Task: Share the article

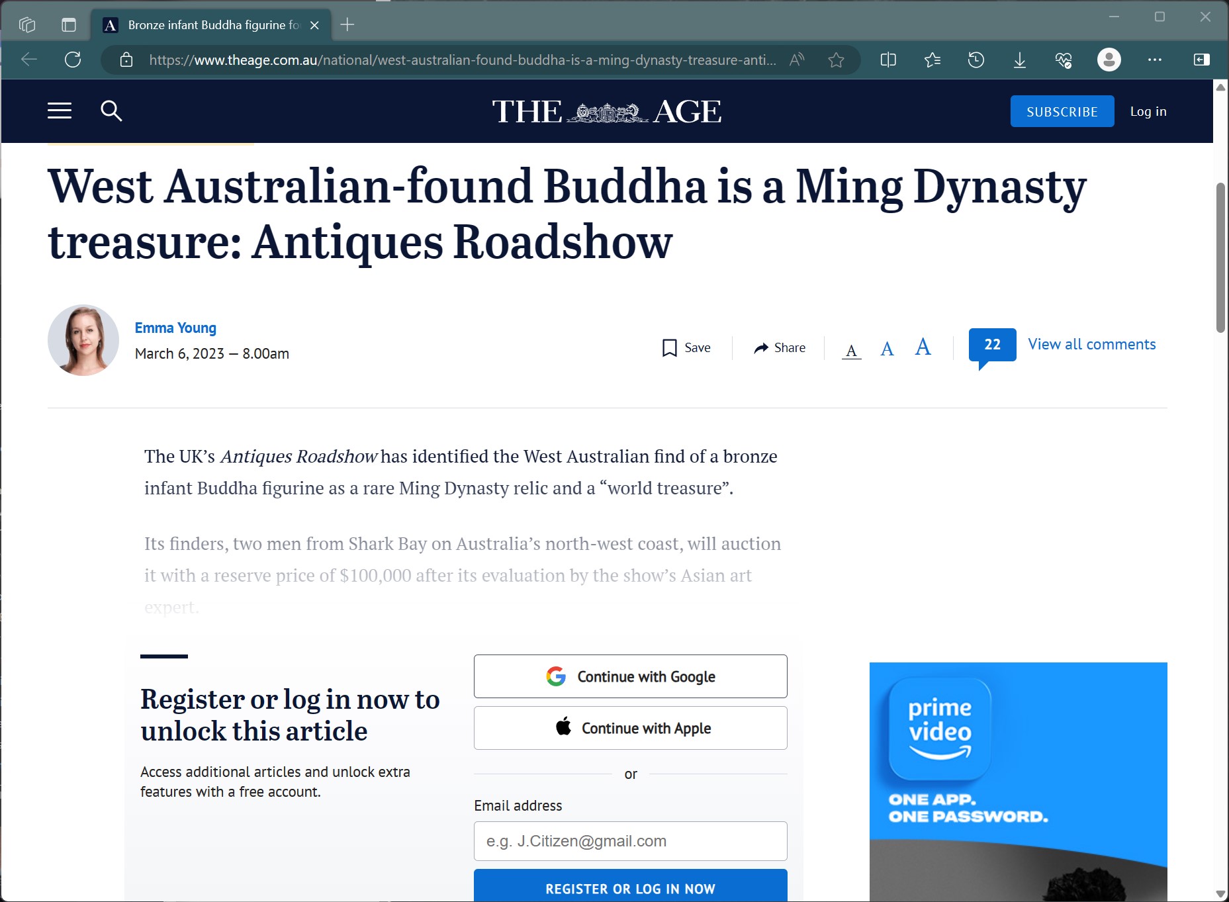Action: (x=780, y=347)
